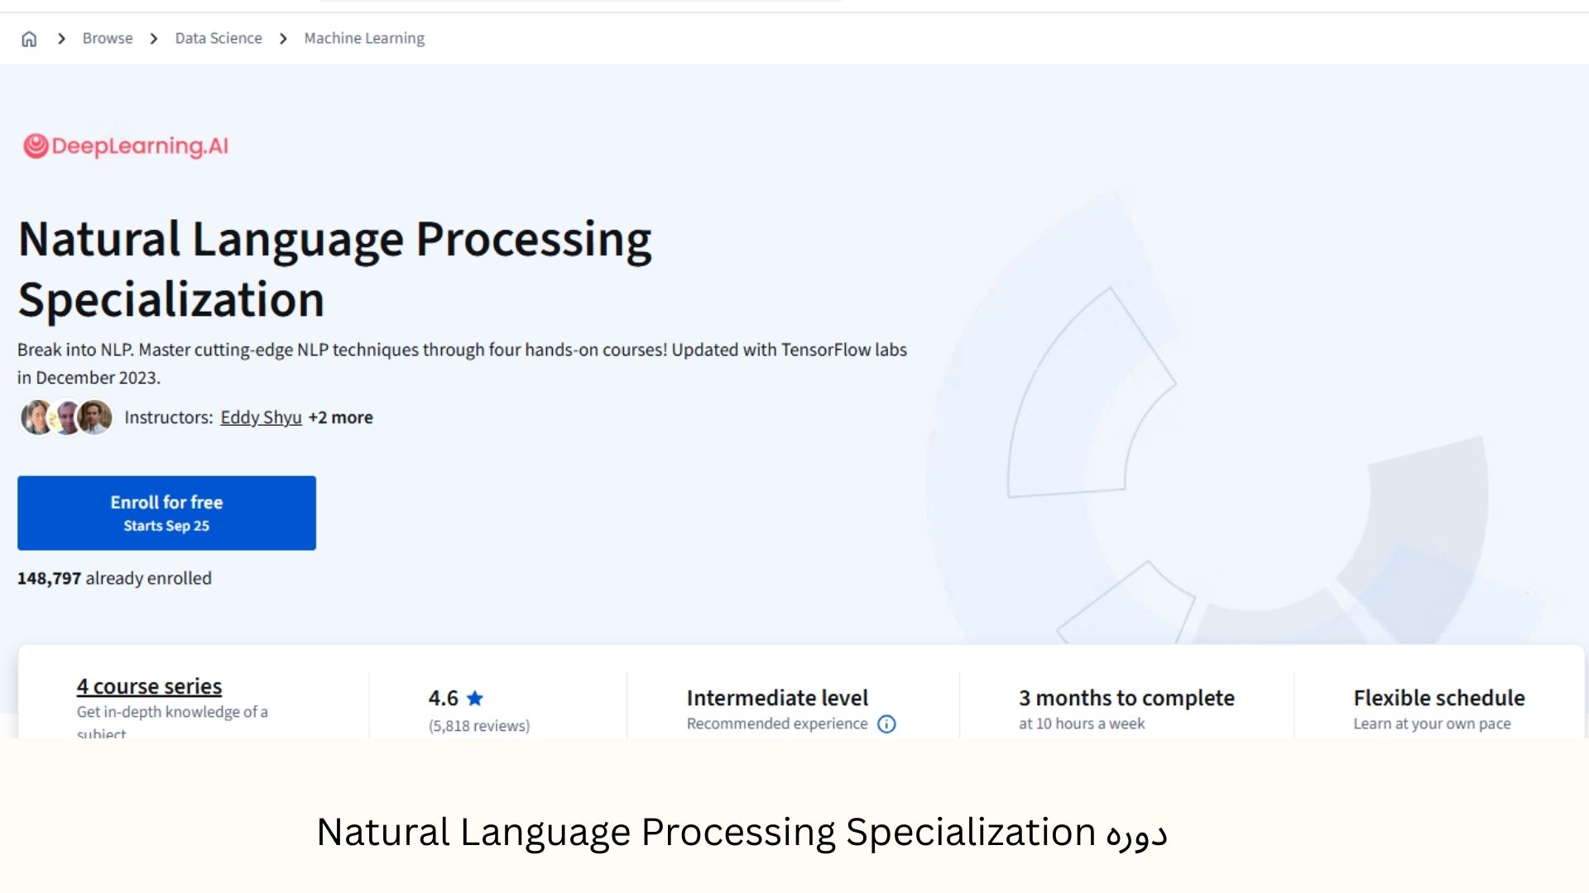1589x893 pixels.
Task: Show the +2 more instructors
Action: [341, 418]
